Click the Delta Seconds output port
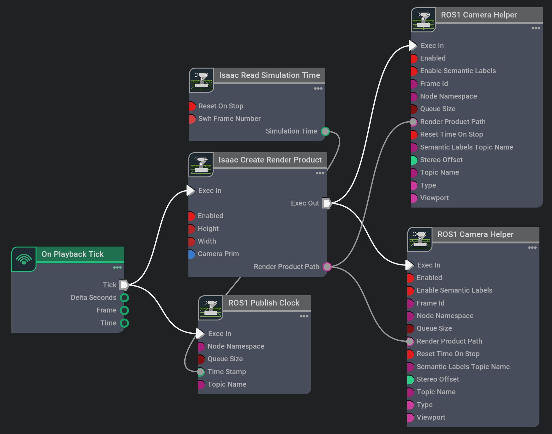 (125, 298)
